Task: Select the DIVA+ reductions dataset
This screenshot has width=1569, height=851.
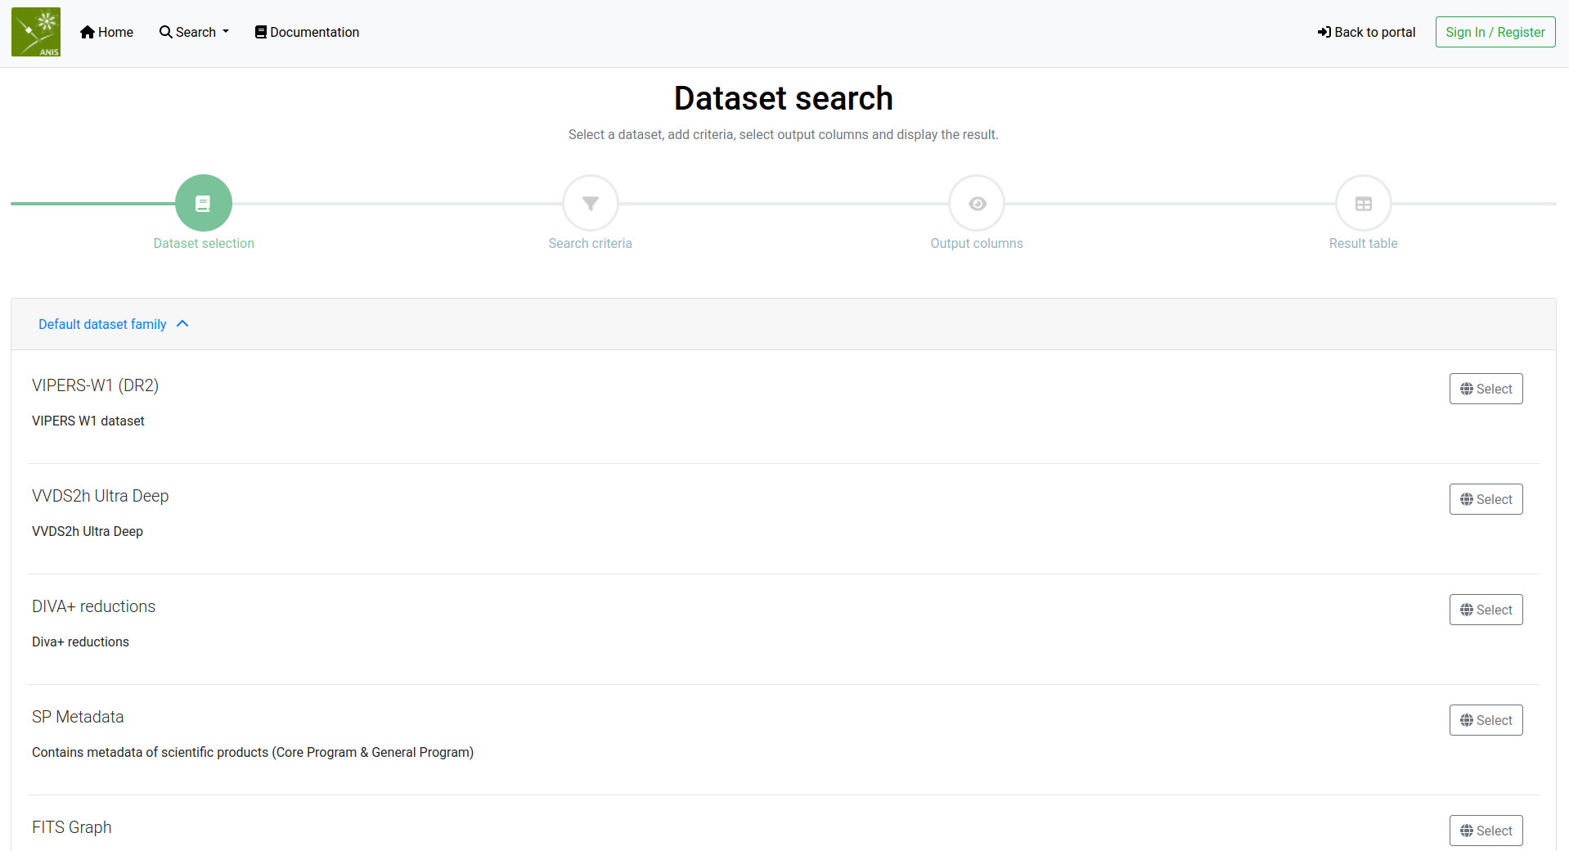Action: (1486, 610)
